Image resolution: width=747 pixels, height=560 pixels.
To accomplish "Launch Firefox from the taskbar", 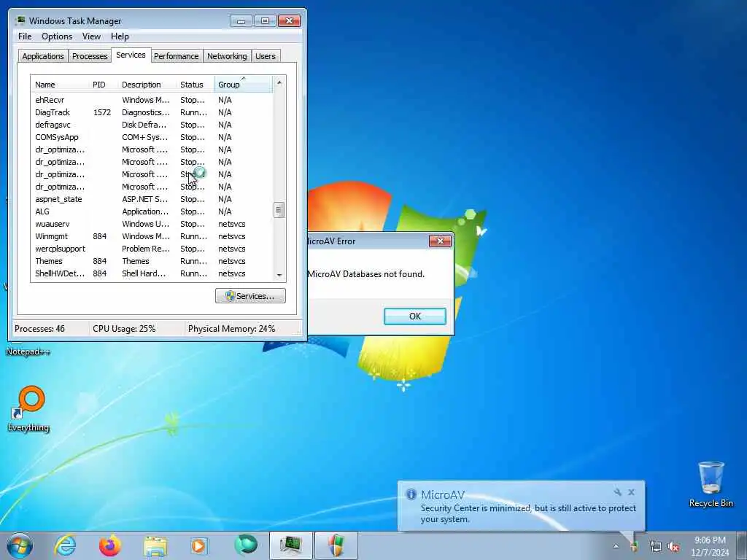I will click(x=110, y=545).
